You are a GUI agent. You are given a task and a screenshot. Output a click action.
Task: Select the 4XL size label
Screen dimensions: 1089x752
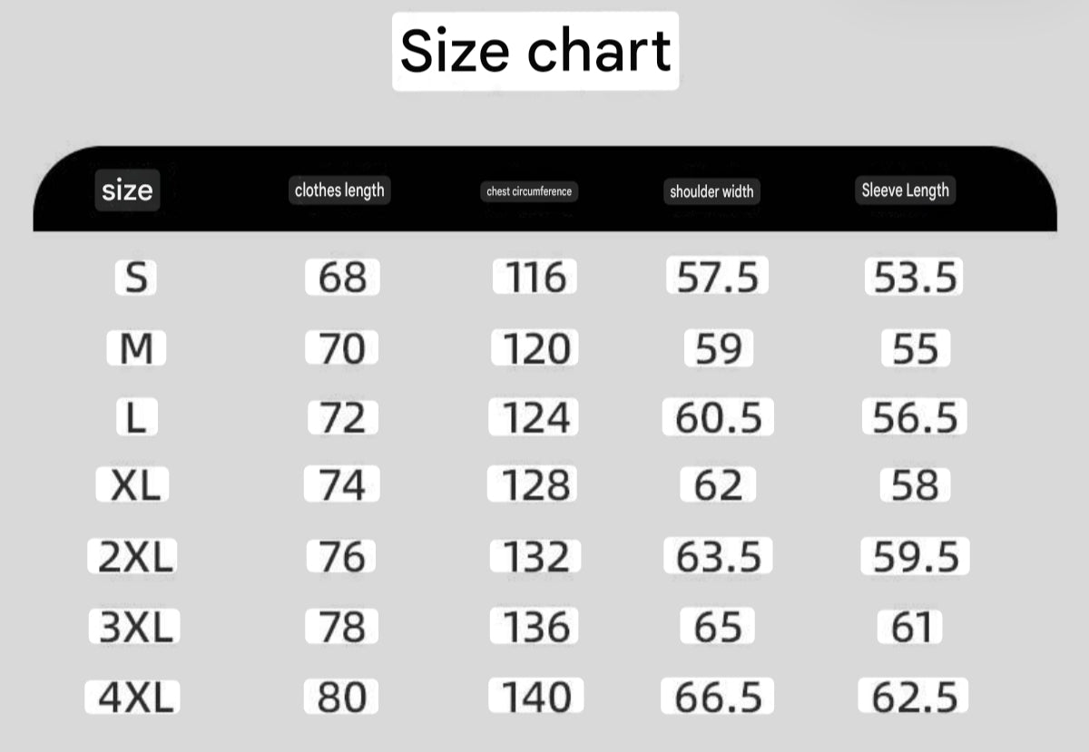click(x=134, y=697)
